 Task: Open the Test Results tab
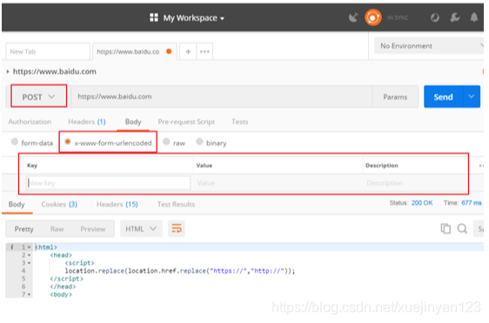[x=176, y=204]
